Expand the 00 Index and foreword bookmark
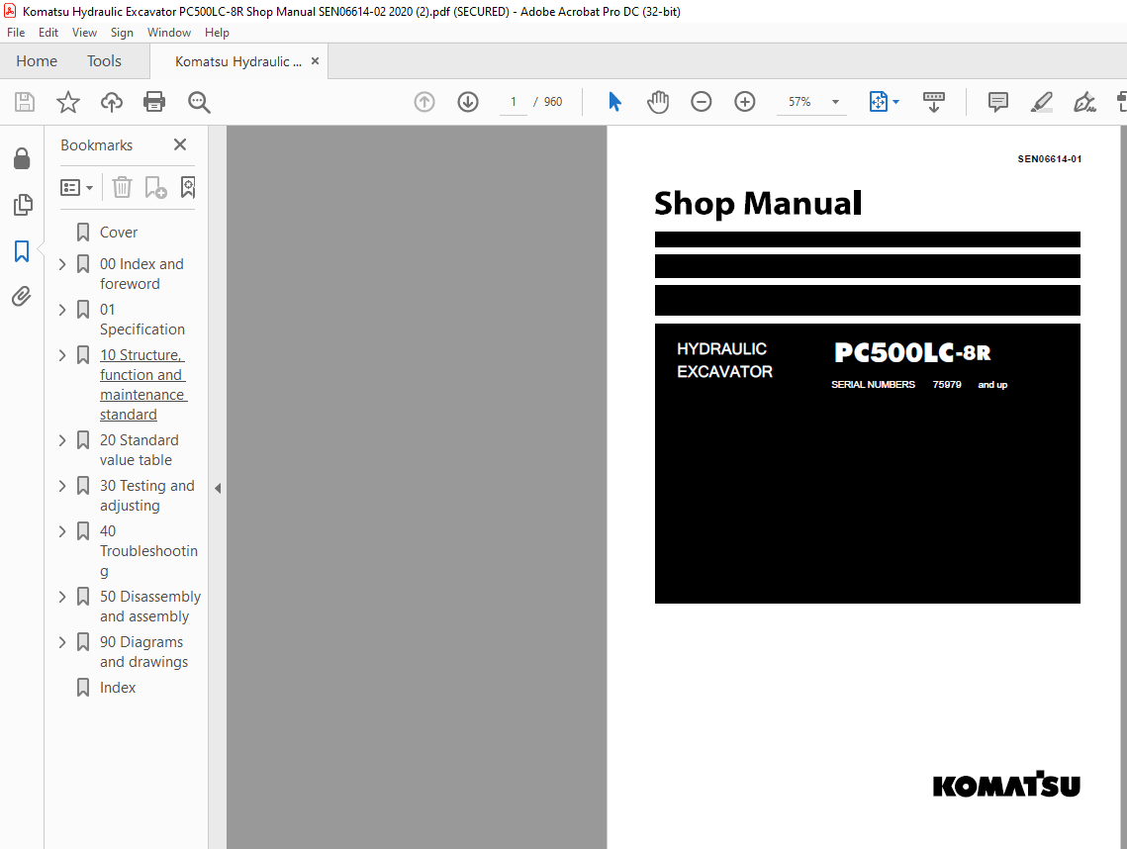 [x=62, y=264]
